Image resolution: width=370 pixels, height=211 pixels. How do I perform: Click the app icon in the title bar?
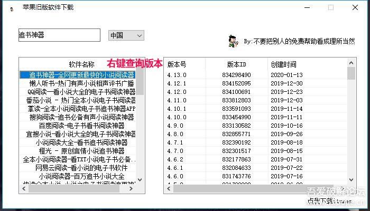pos(12,9)
